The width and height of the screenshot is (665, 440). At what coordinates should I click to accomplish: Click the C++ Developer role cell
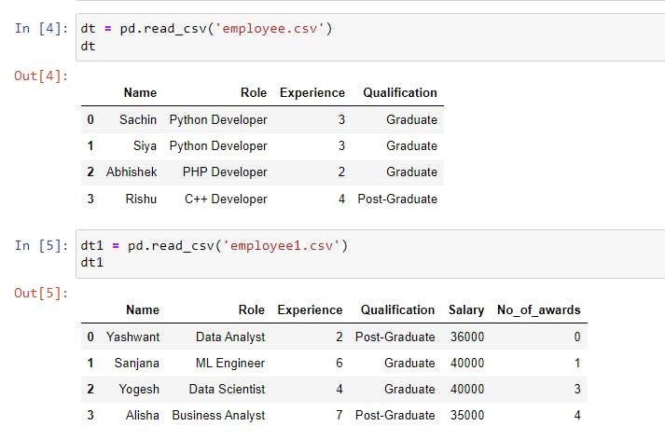click(226, 199)
